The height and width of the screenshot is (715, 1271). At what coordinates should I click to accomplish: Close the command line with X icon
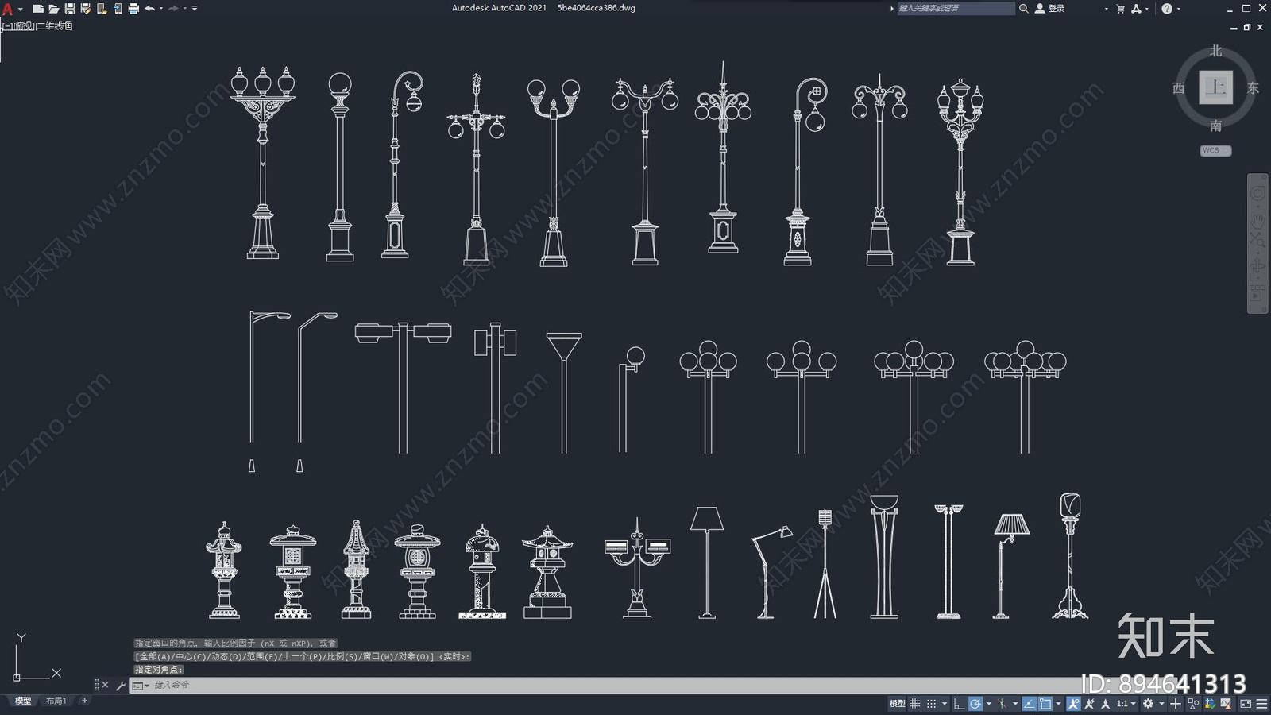coord(105,685)
